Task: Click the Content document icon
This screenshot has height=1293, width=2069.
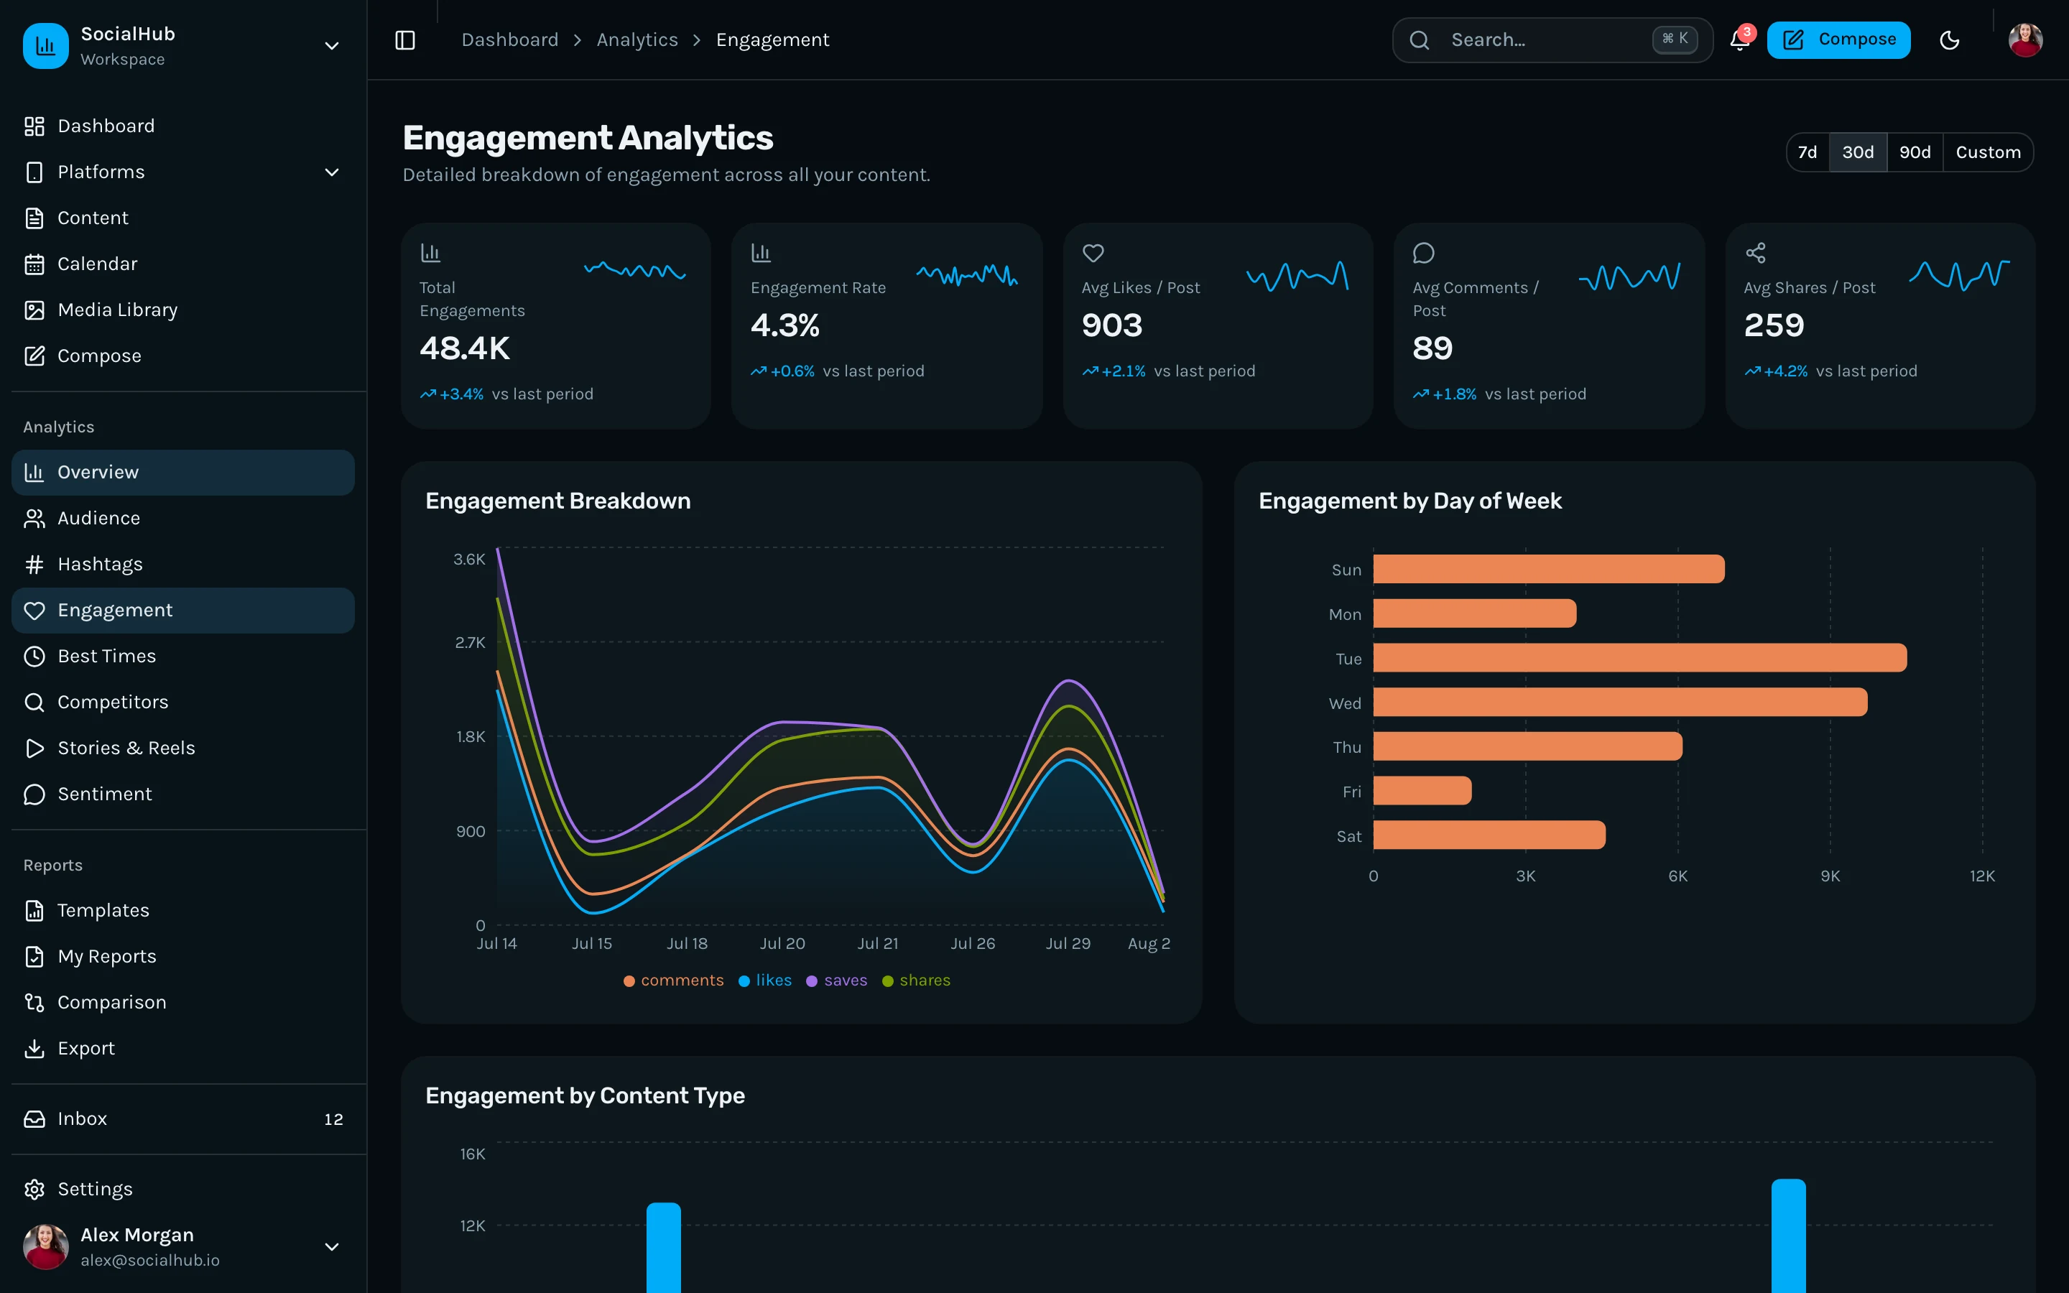Action: [34, 218]
